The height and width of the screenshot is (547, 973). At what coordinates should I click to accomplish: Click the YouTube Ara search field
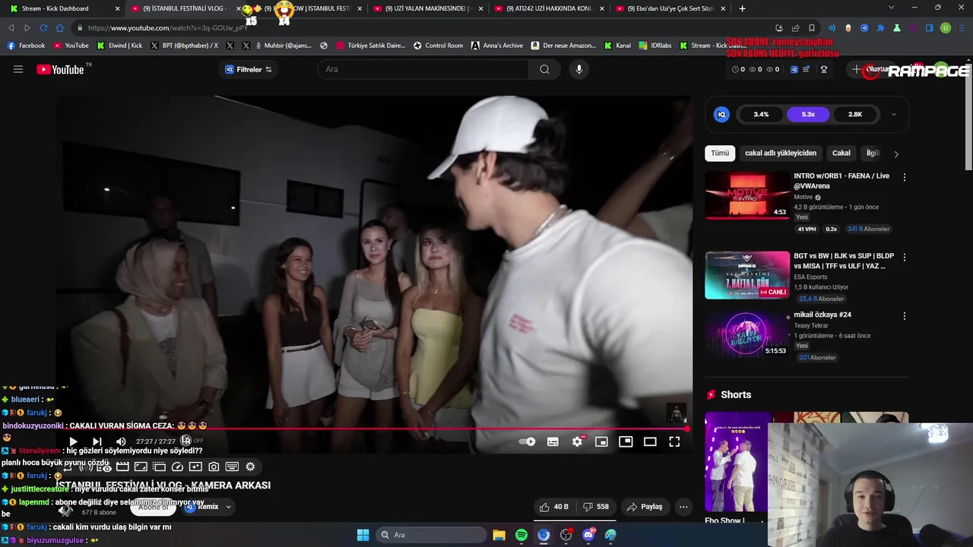tap(423, 69)
